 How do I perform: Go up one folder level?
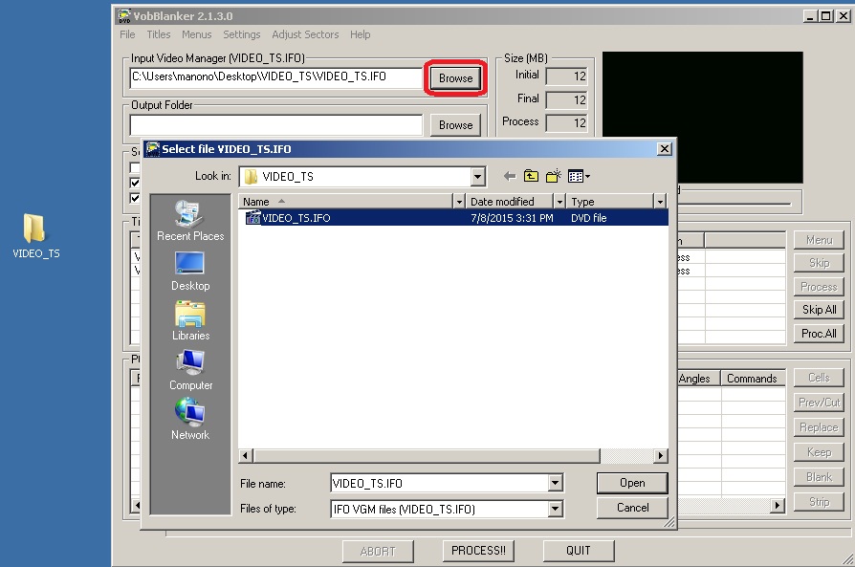(531, 176)
